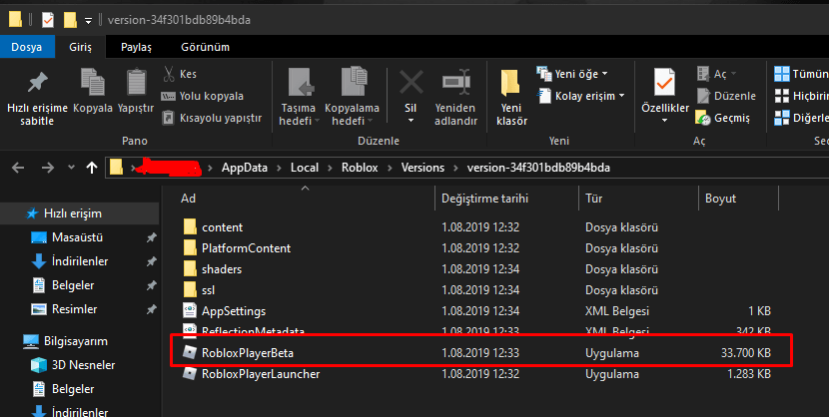Viewport: 829px width, 417px height.
Task: Expand the arrow under Özellikler
Action: (664, 121)
